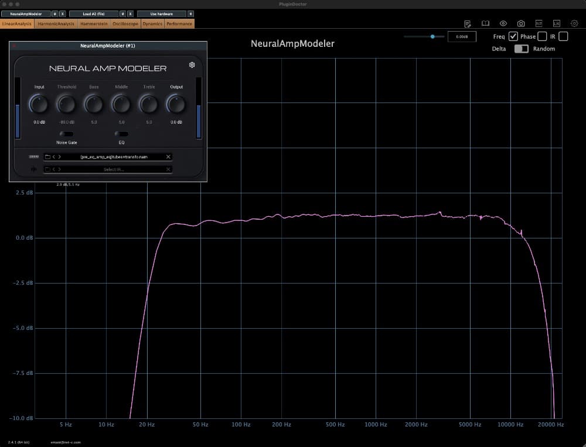Screen dimensions: 586x447
Task: Open the notes edit icon in the toolbar
Action: point(466,23)
